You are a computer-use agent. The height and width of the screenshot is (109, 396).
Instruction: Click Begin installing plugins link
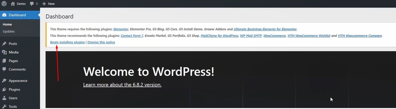point(67,42)
